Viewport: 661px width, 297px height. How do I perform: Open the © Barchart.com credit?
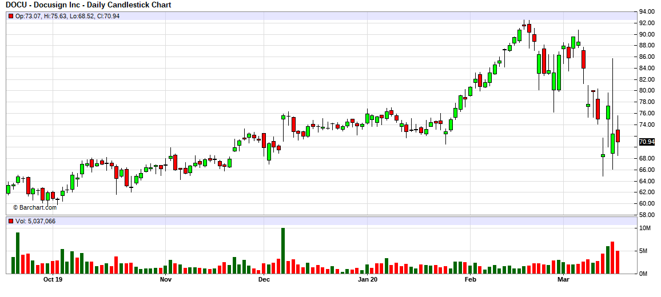click(x=34, y=207)
